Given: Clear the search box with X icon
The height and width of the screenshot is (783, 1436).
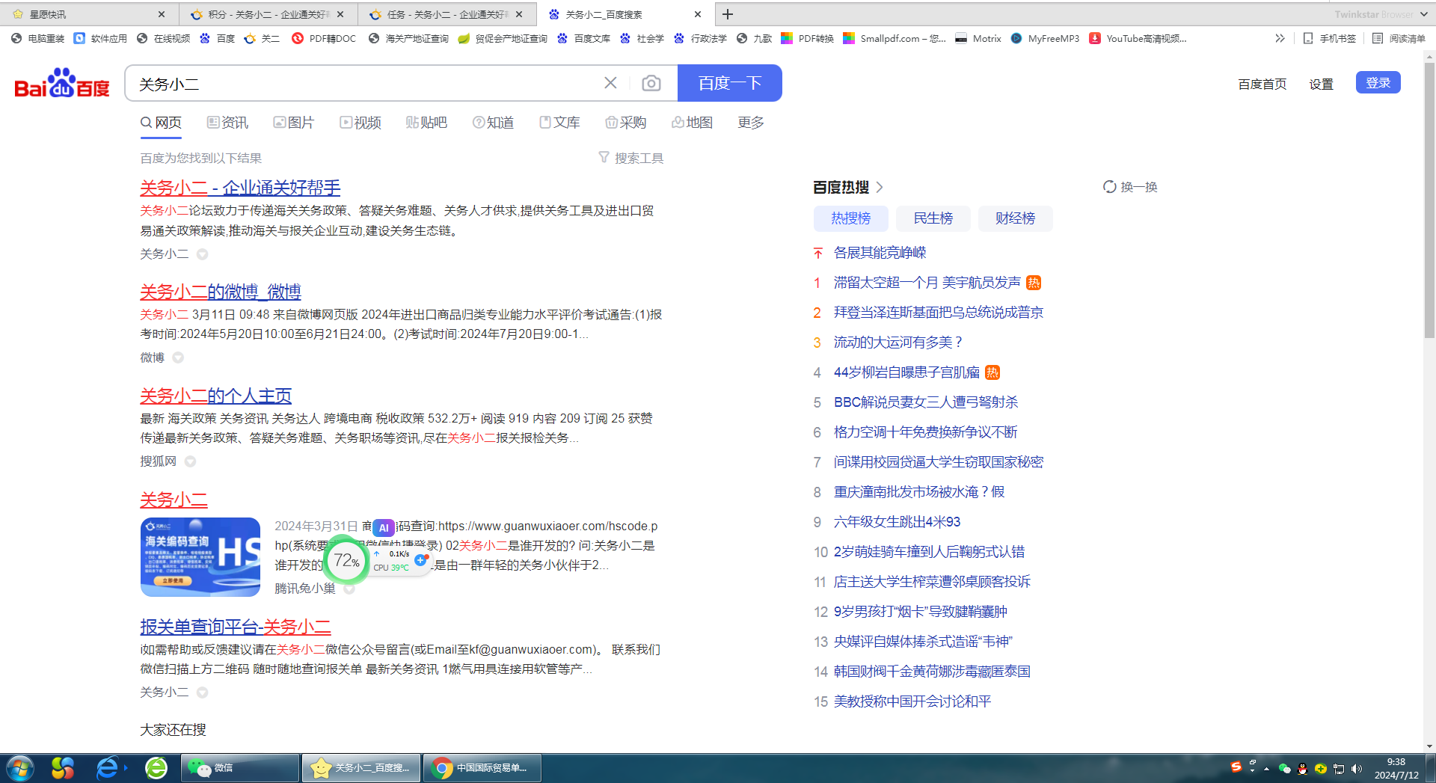Looking at the screenshot, I should [610, 83].
